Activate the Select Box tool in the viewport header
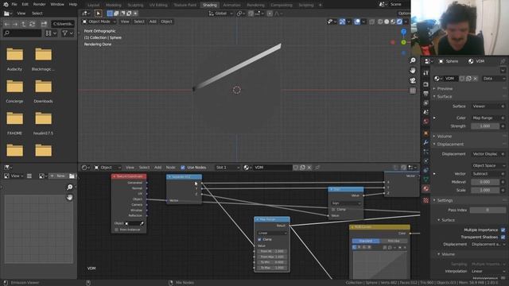This screenshot has width=509, height=286. (98, 14)
